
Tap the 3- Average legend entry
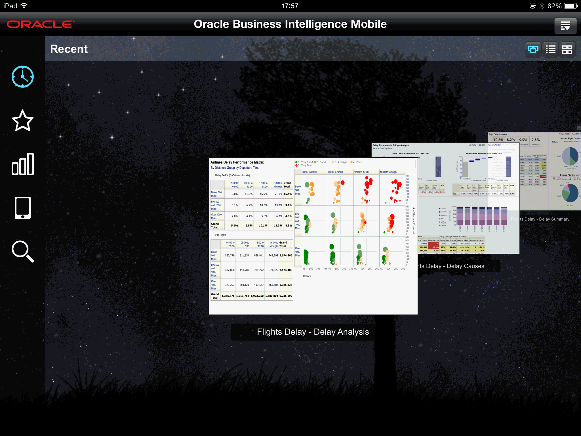[x=340, y=162]
